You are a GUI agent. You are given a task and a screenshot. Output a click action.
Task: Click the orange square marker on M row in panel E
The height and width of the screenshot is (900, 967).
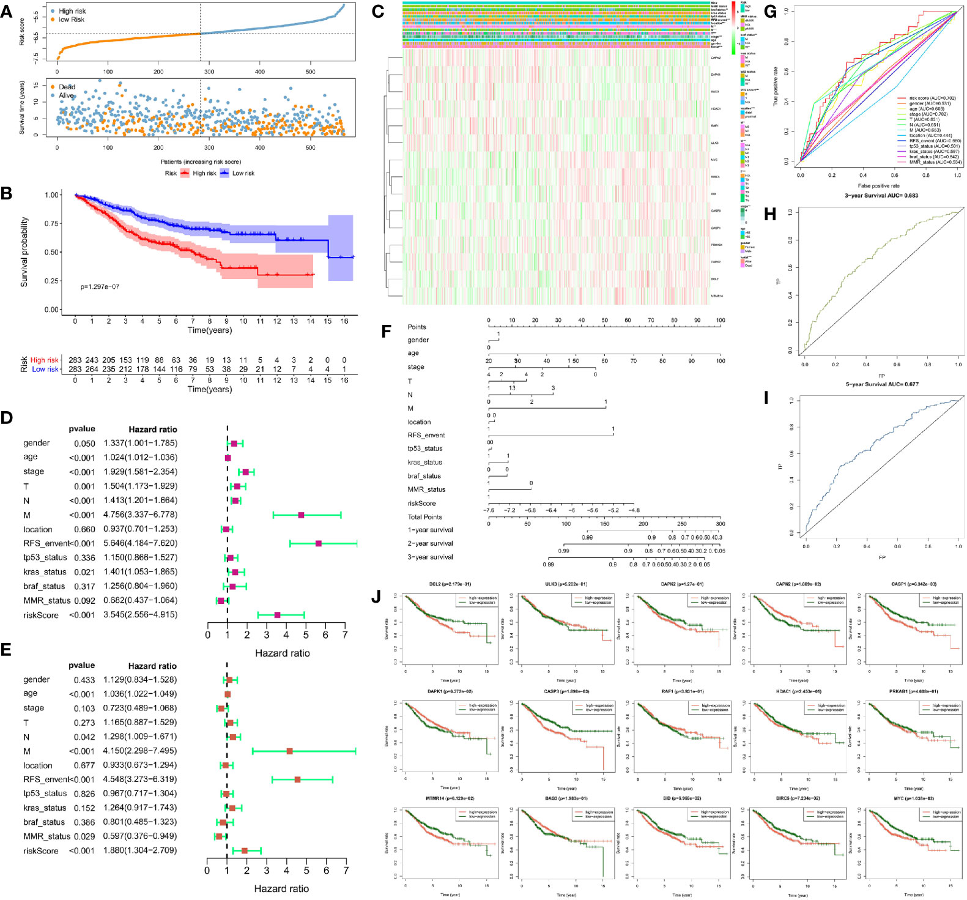pos(289,751)
